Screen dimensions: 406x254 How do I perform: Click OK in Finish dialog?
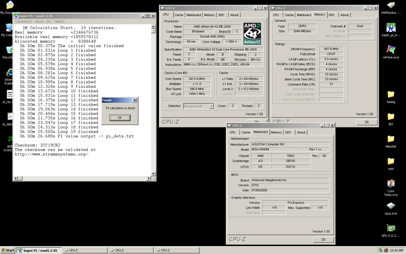click(x=120, y=118)
